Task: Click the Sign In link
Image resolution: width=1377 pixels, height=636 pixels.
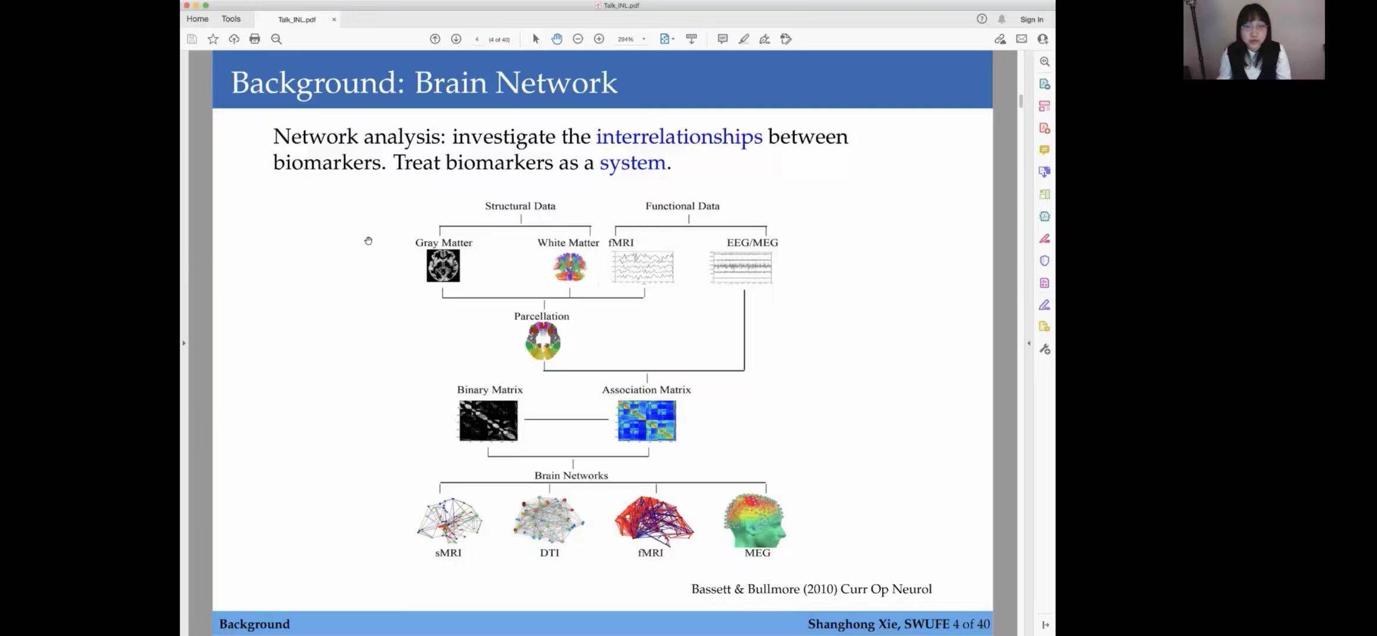Action: [1032, 19]
